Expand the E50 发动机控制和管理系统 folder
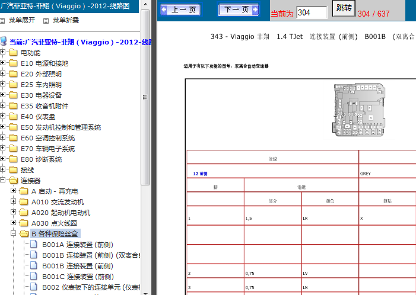This screenshot has height=295, width=416. coord(2,126)
